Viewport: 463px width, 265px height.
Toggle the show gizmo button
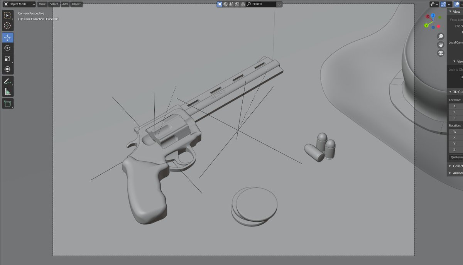point(443,4)
